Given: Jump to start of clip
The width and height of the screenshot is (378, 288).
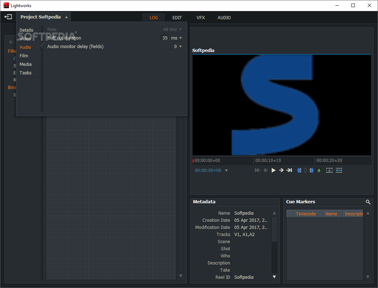Looking at the screenshot, I should pyautogui.click(x=257, y=170).
